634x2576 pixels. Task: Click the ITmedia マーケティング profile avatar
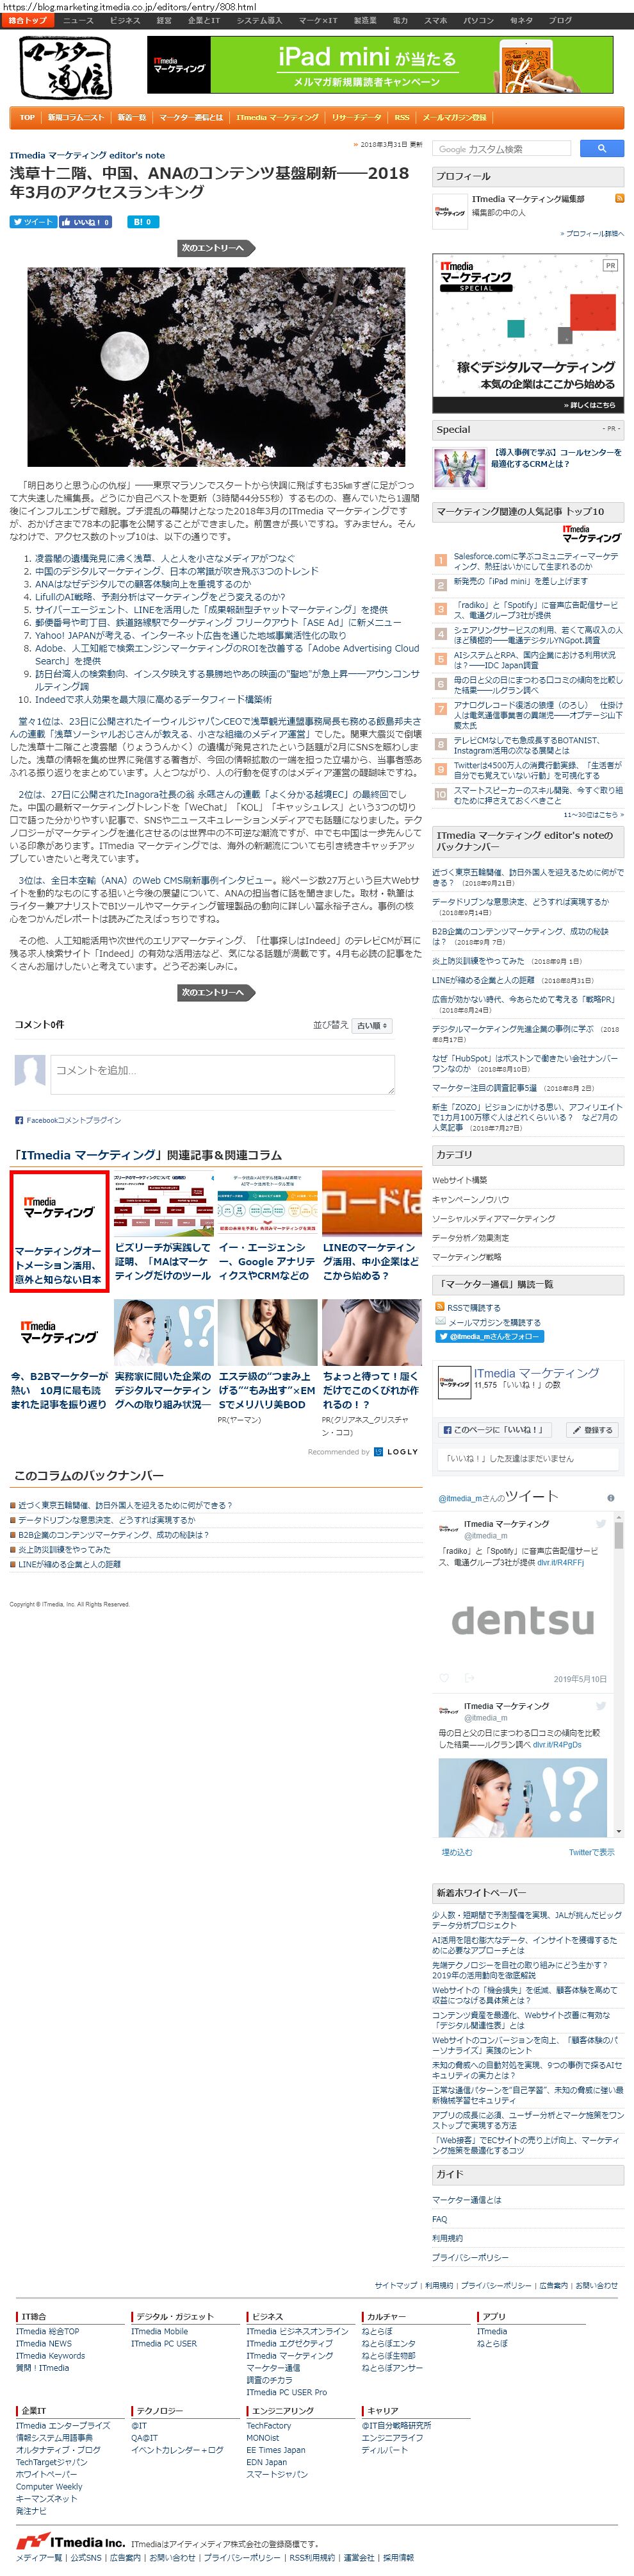pos(450,212)
